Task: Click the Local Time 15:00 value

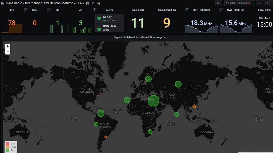Action: 264,25
